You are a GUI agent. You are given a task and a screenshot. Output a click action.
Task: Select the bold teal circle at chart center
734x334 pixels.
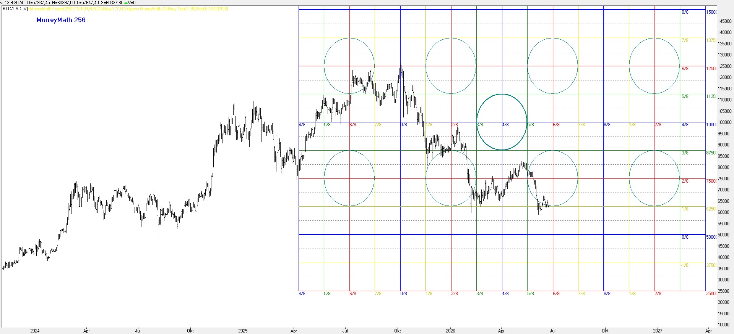click(502, 122)
